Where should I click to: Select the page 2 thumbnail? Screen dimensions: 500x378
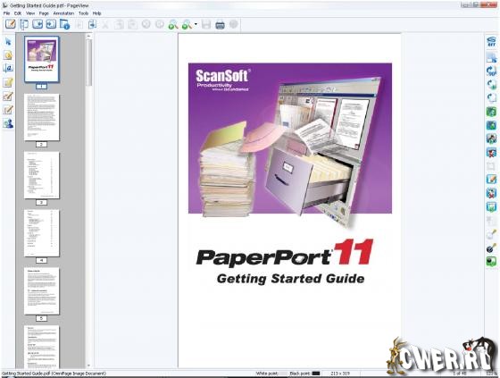(41, 117)
